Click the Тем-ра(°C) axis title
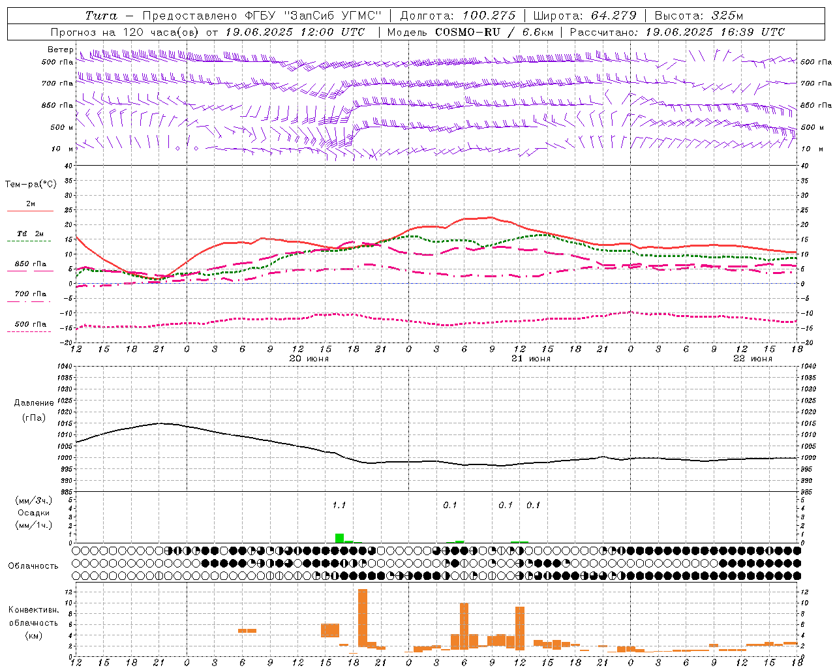The image size is (835, 668). pos(31,185)
